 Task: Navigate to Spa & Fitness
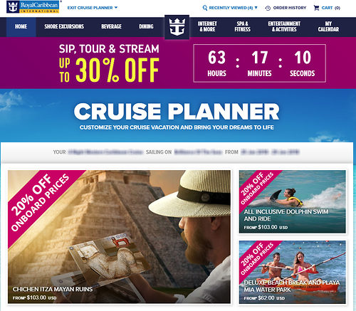pyautogui.click(x=243, y=26)
